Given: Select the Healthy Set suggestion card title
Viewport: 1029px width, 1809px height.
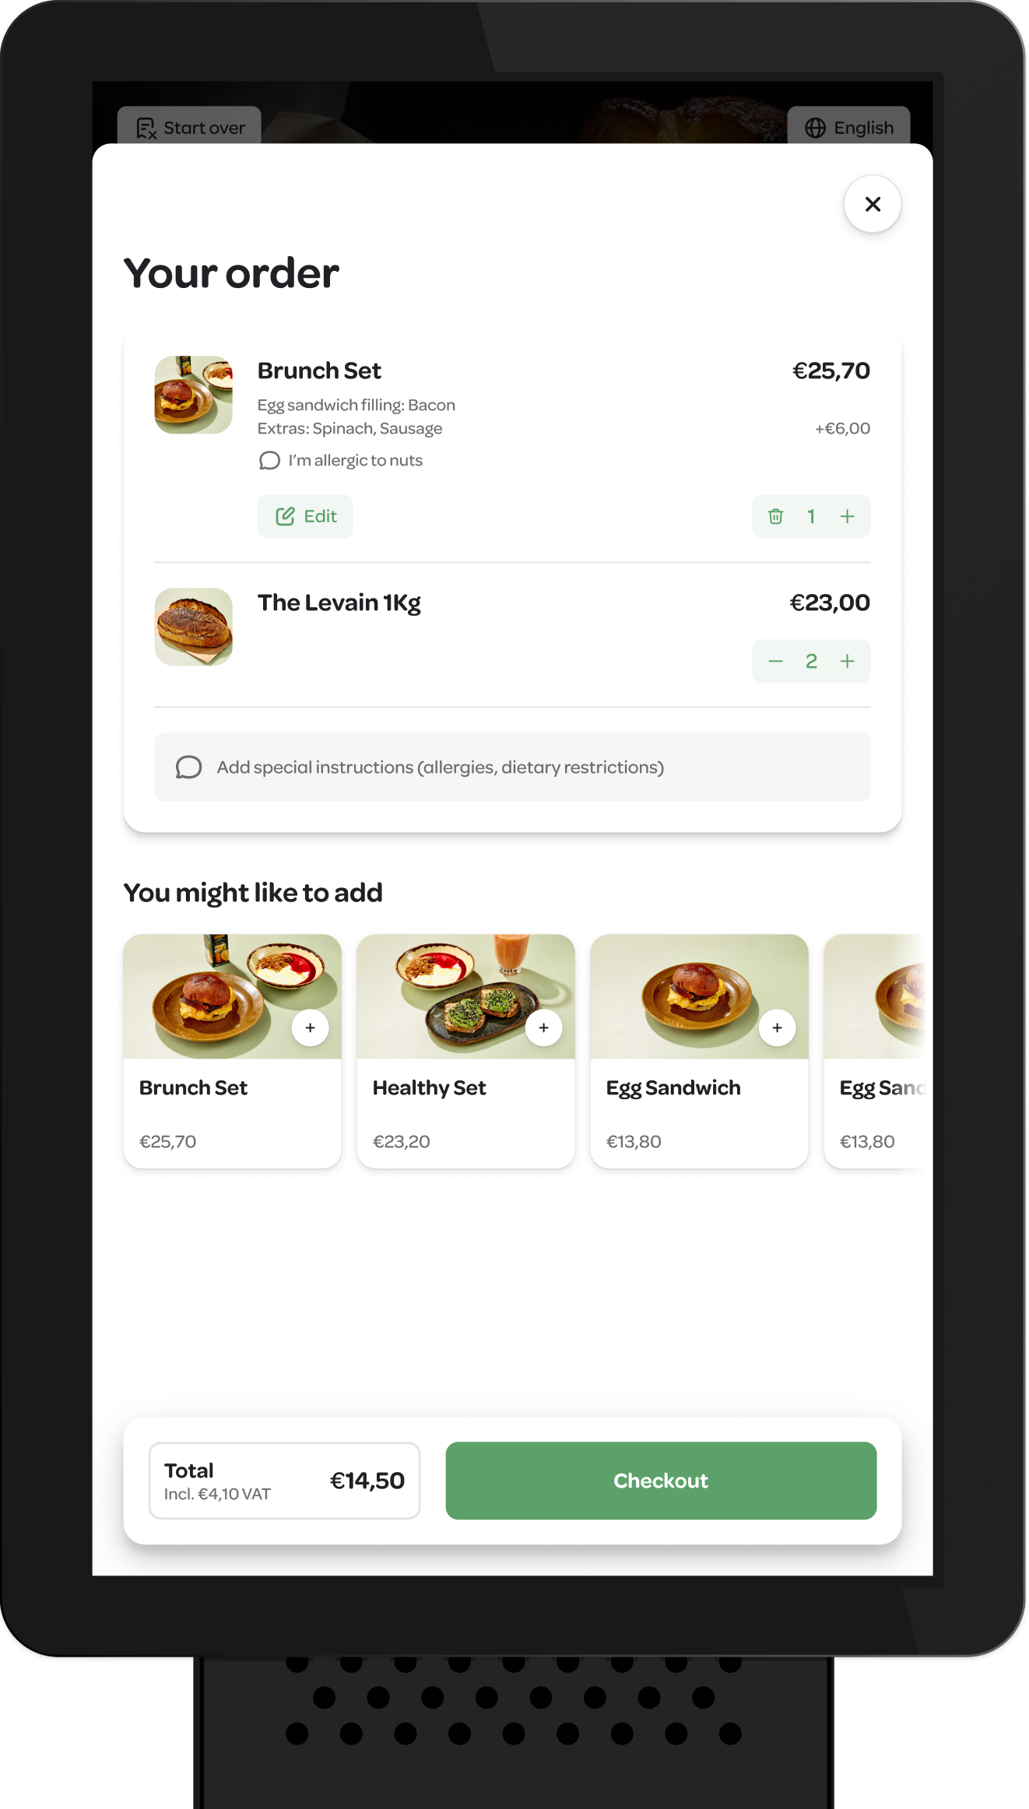Looking at the screenshot, I should 429,1087.
